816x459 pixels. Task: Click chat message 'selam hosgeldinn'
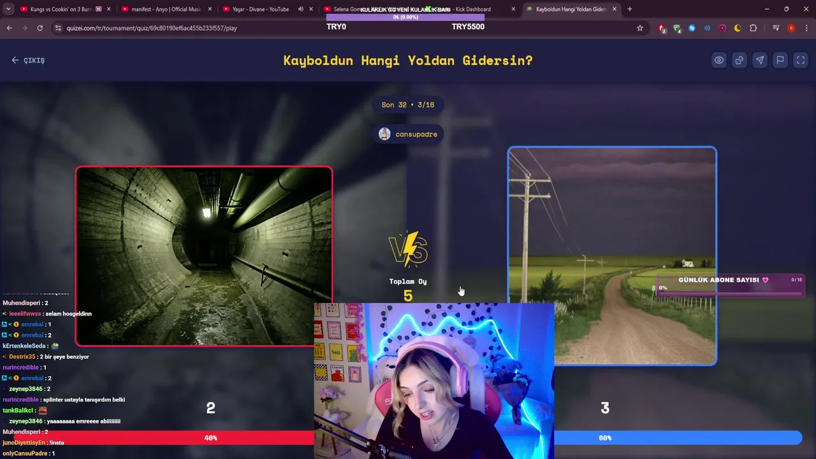68,314
